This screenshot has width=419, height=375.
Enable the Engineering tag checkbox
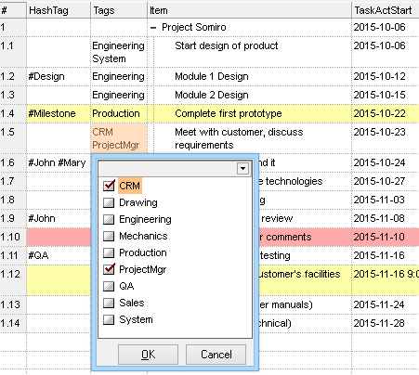(109, 219)
